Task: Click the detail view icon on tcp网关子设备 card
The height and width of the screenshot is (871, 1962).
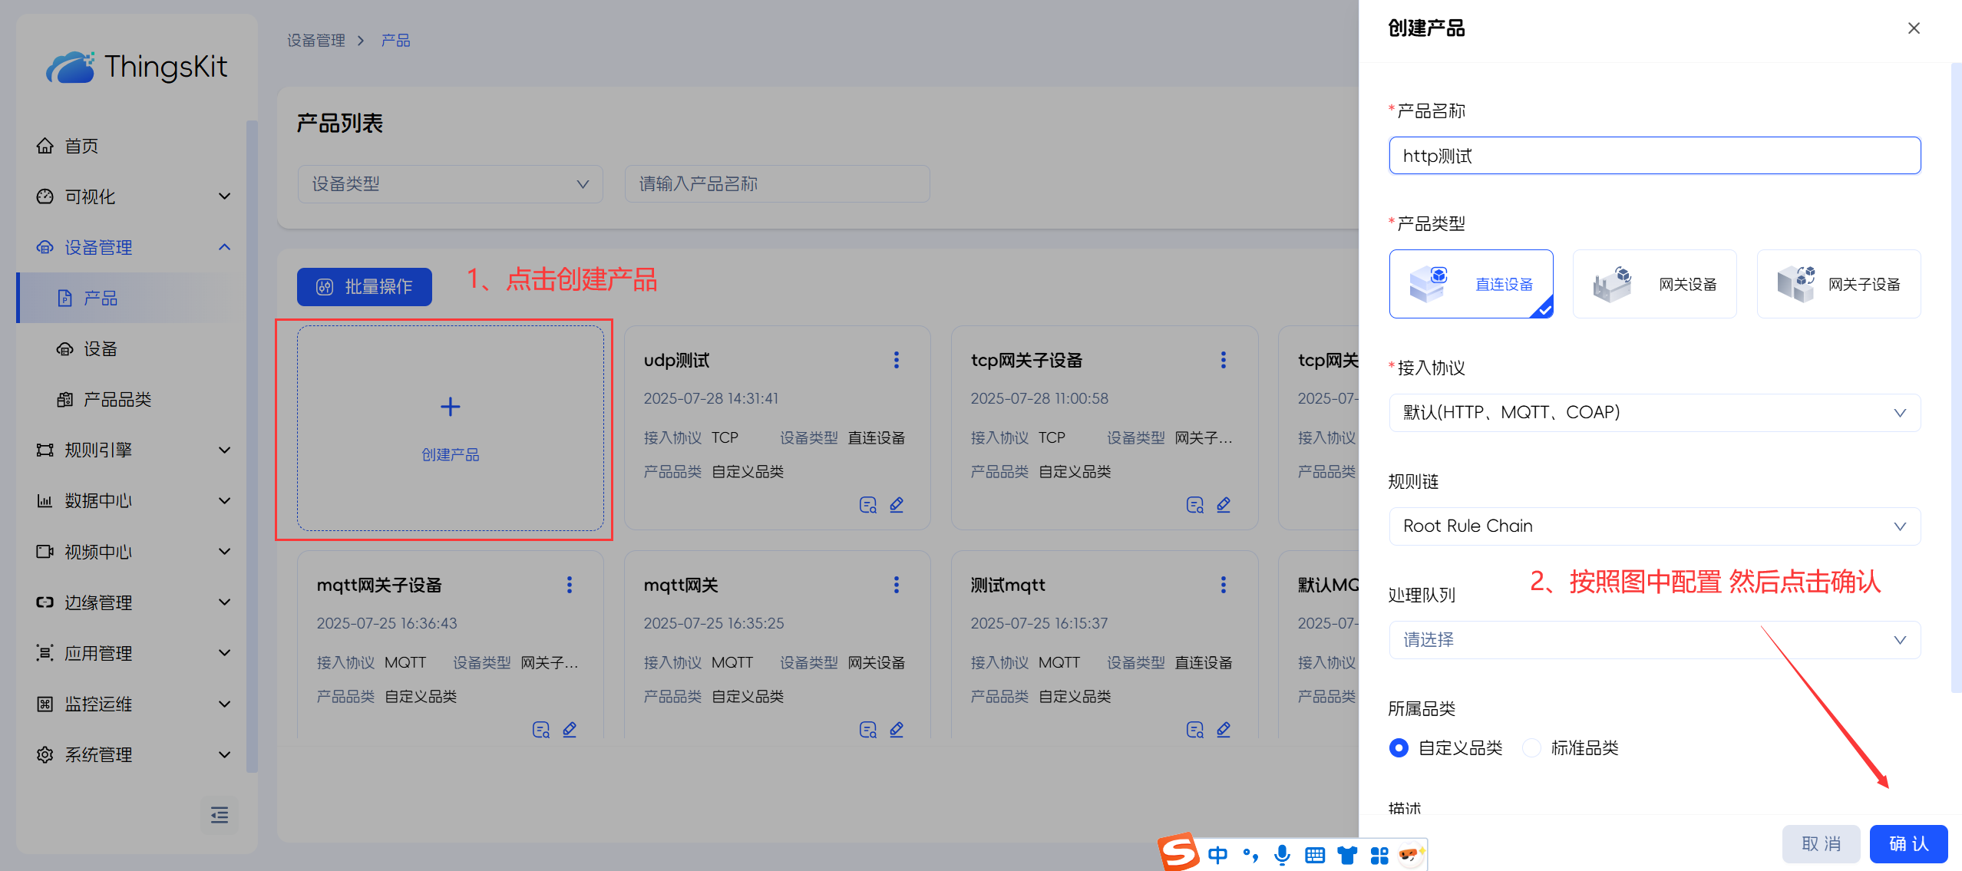Action: (x=1194, y=505)
